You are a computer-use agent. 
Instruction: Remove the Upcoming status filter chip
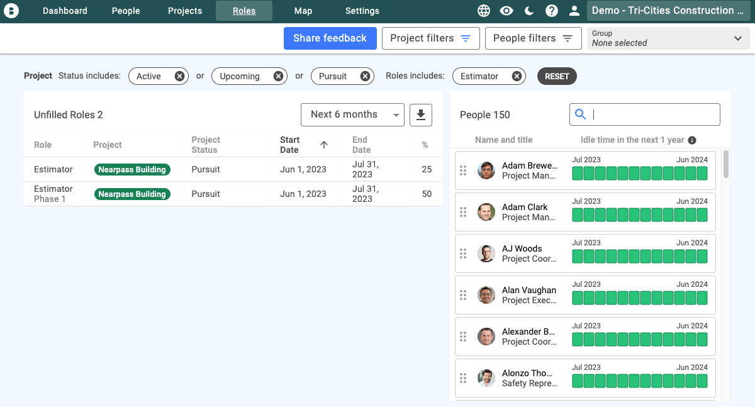[278, 76]
